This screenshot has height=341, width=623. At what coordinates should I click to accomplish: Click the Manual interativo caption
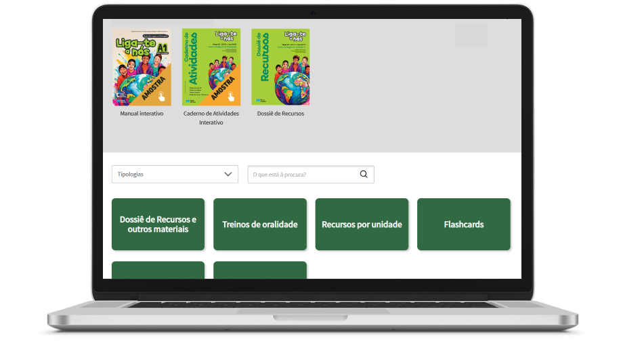[142, 114]
